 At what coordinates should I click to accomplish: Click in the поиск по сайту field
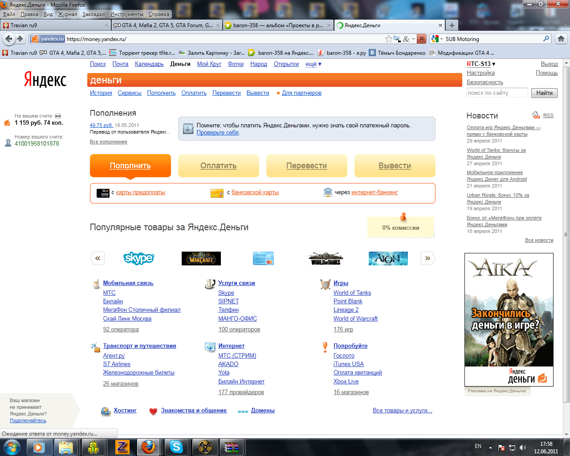(497, 93)
